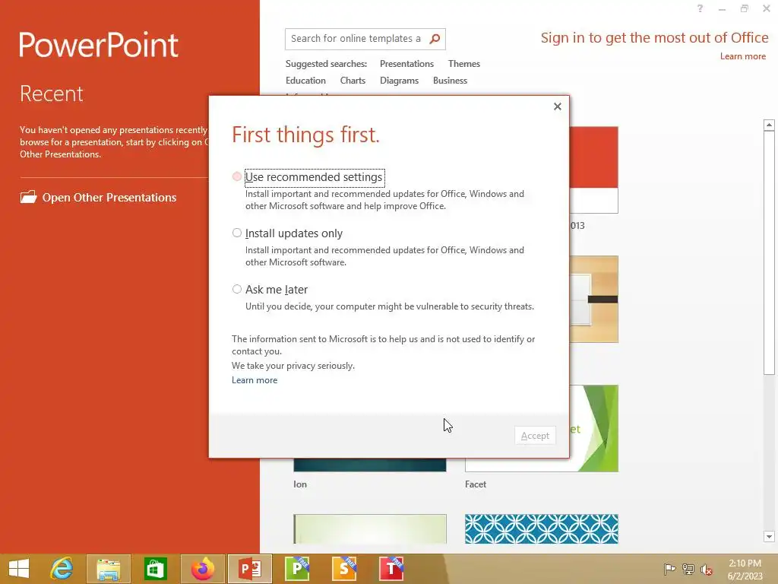Click Open Other Presentations
Image resolution: width=778 pixels, height=584 pixels.
click(x=109, y=197)
